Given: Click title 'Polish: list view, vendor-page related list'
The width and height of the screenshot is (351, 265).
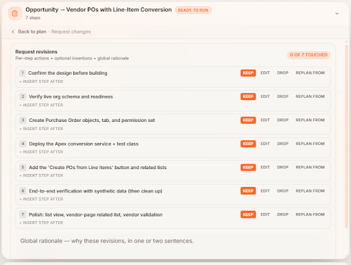Looking at the screenshot, I should click(95, 215).
